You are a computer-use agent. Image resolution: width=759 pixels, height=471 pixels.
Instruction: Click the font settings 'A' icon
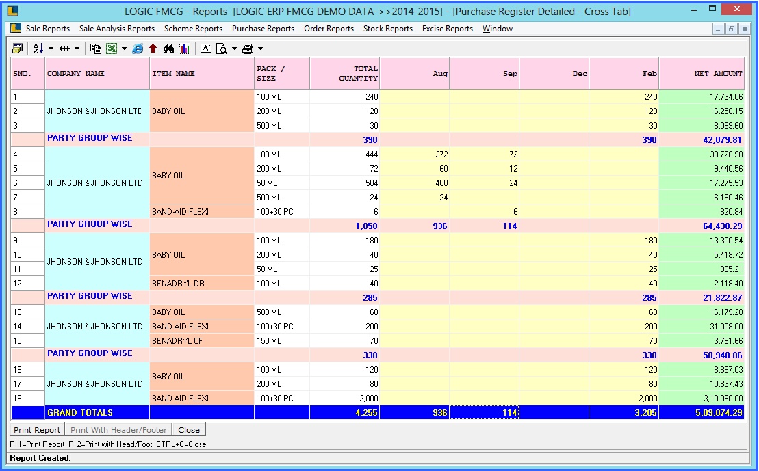(x=206, y=49)
